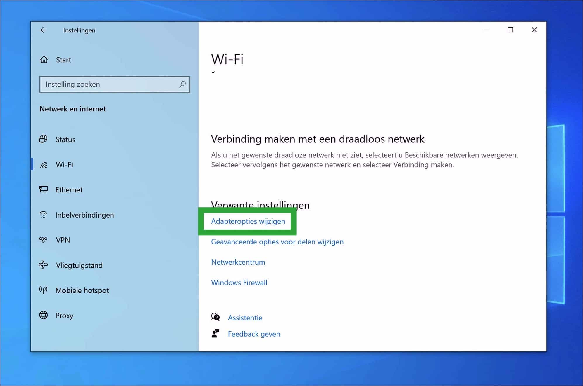Screen dimensions: 583x386
Task: Click the Status globe icon in sidebar
Action: click(44, 139)
